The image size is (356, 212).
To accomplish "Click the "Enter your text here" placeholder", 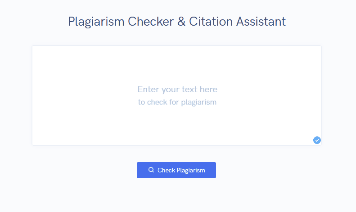I will (177, 90).
